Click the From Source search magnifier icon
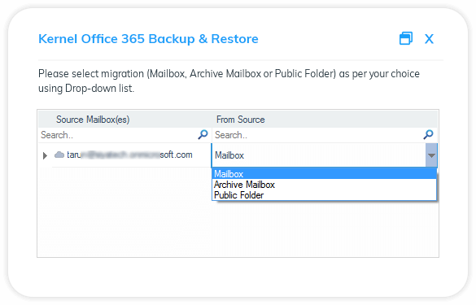The image size is (476, 305). [428, 134]
